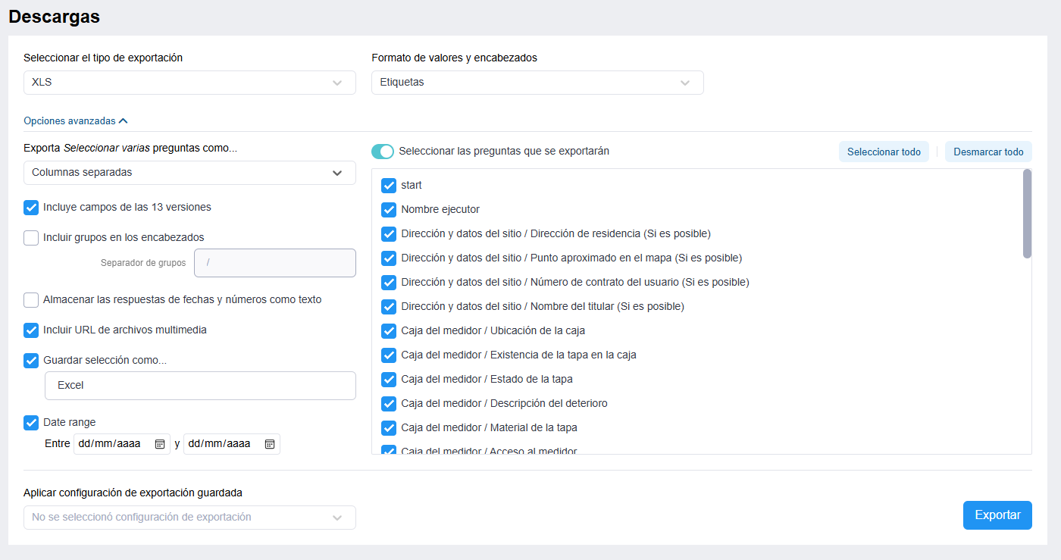Expand the 'Columnas separadas' dropdown
The width and height of the screenshot is (1061, 560).
coord(189,173)
